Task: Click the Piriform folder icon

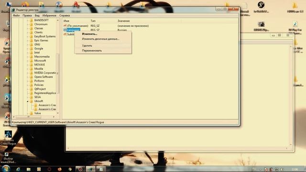Action: 32,81
